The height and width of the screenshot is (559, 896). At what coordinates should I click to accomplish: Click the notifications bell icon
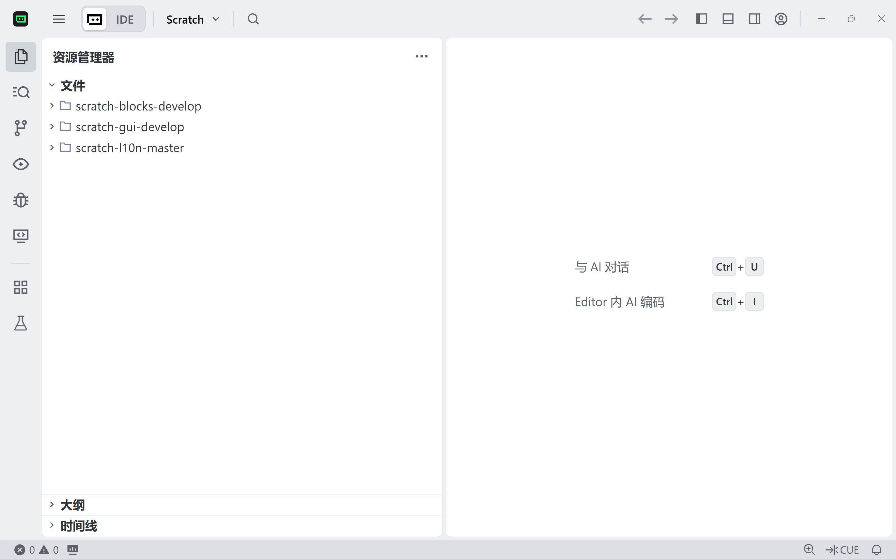tap(876, 550)
